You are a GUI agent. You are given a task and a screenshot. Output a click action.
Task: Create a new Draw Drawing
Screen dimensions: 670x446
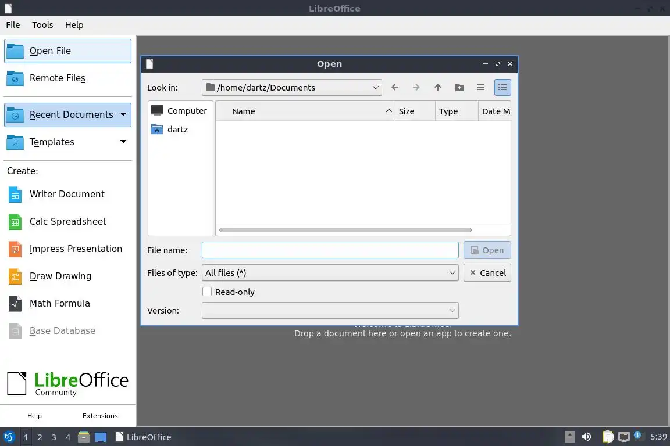coord(67,276)
